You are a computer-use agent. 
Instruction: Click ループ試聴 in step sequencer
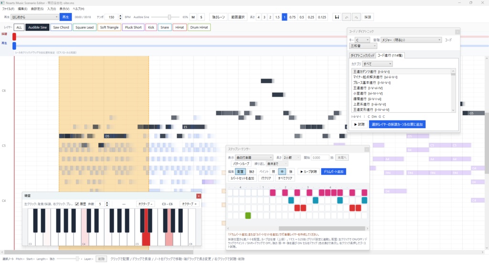[308, 172]
